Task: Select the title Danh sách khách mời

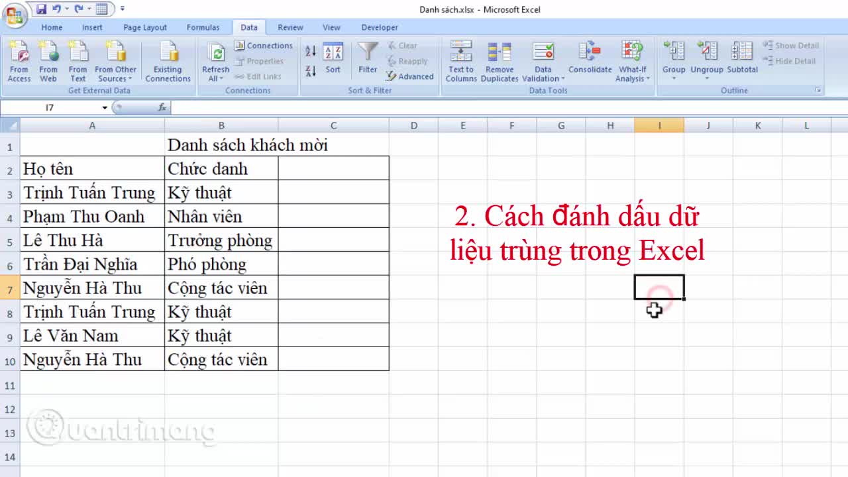Action: point(247,145)
